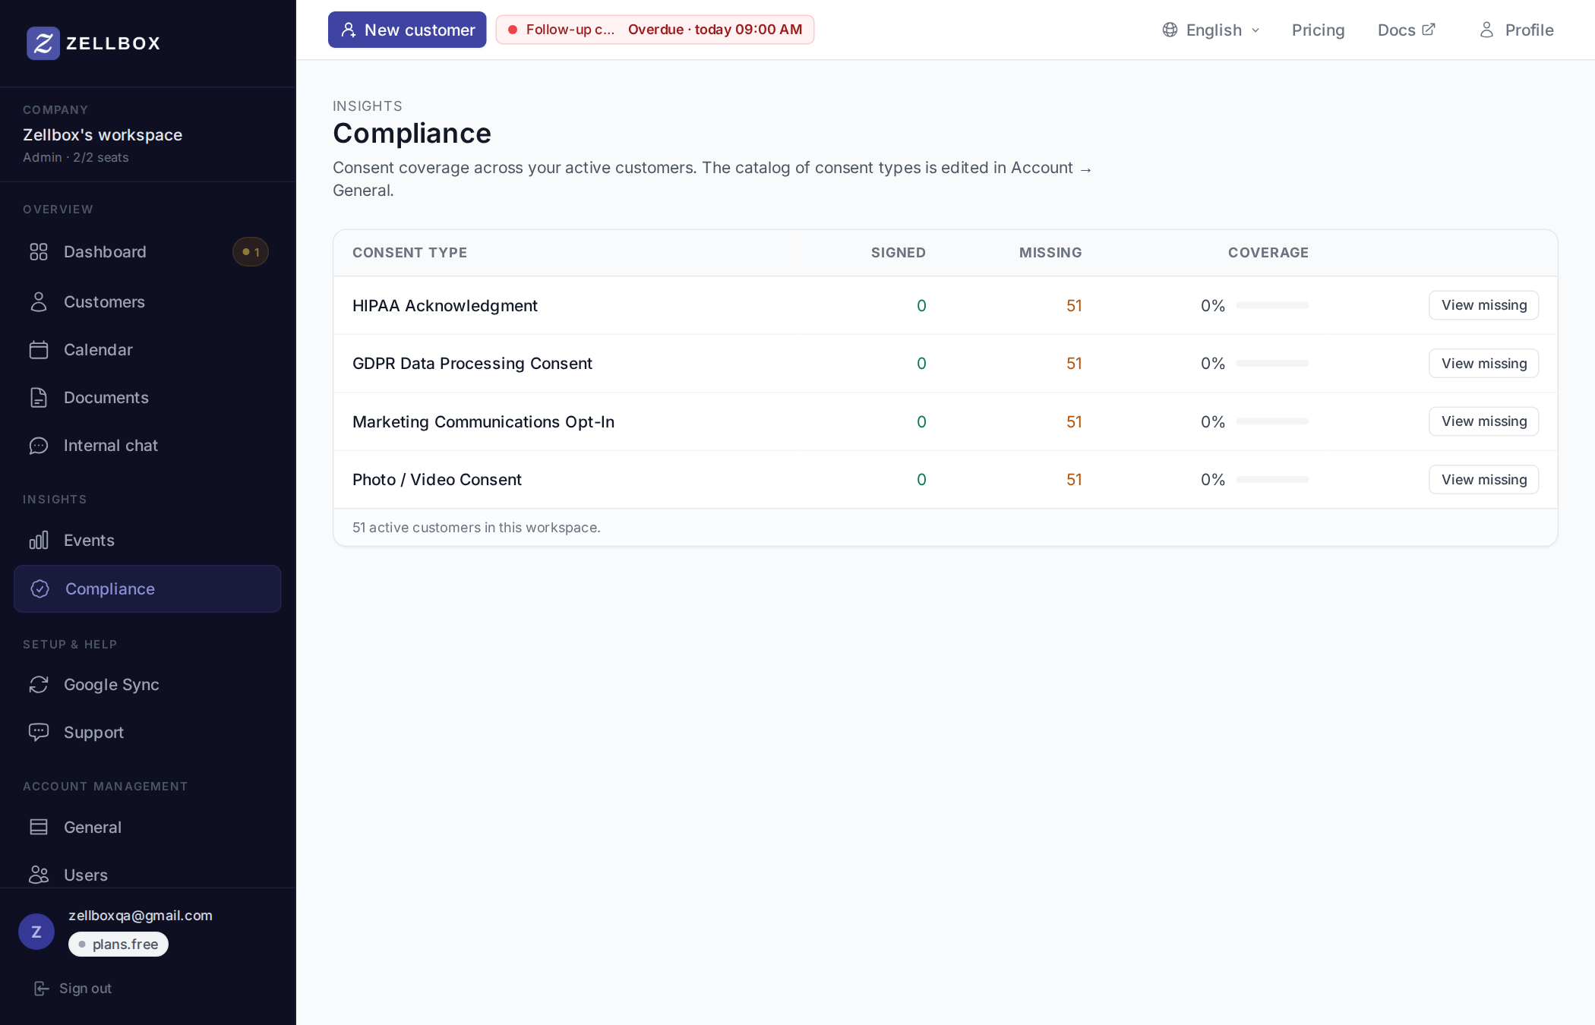This screenshot has width=1595, height=1025.
Task: Click the Docs external link icon
Action: (1429, 29)
